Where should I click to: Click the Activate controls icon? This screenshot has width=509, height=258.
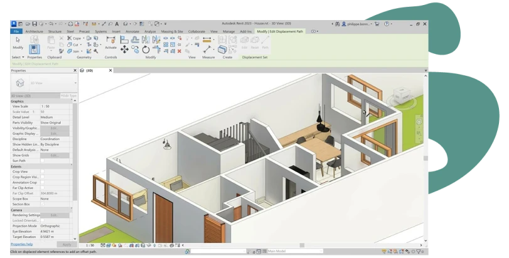point(110,40)
